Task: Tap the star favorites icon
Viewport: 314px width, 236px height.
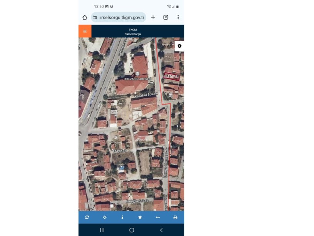Action: (x=140, y=217)
